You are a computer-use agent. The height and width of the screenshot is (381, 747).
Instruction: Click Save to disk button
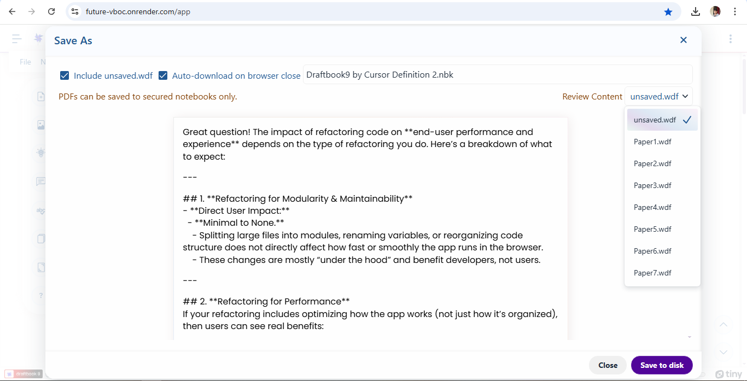[662, 365]
